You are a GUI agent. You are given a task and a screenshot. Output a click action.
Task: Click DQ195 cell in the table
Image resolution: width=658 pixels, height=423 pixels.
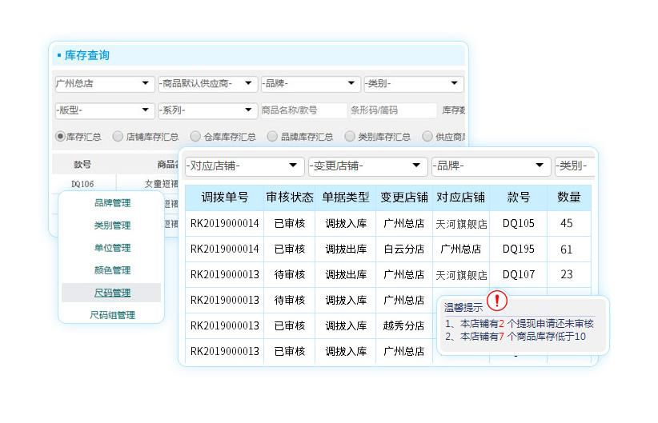(519, 249)
